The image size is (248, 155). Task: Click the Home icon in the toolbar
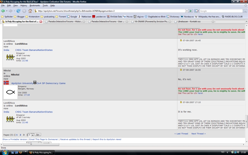pos(30,11)
